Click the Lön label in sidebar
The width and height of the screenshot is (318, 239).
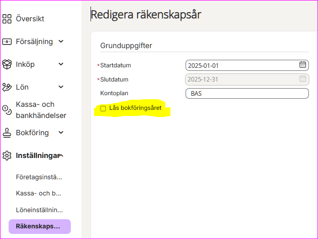[x=22, y=87]
